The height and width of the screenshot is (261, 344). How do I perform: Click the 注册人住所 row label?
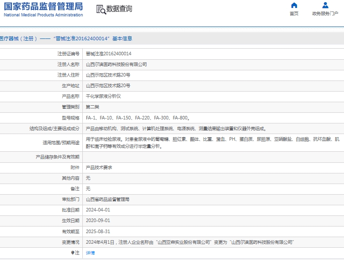(x=68, y=75)
